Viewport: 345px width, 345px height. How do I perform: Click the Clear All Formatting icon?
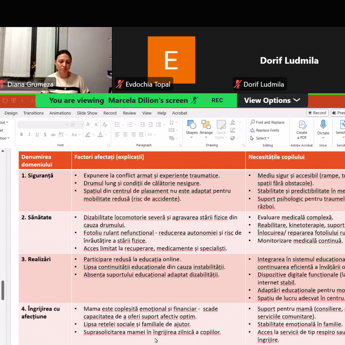105,125
